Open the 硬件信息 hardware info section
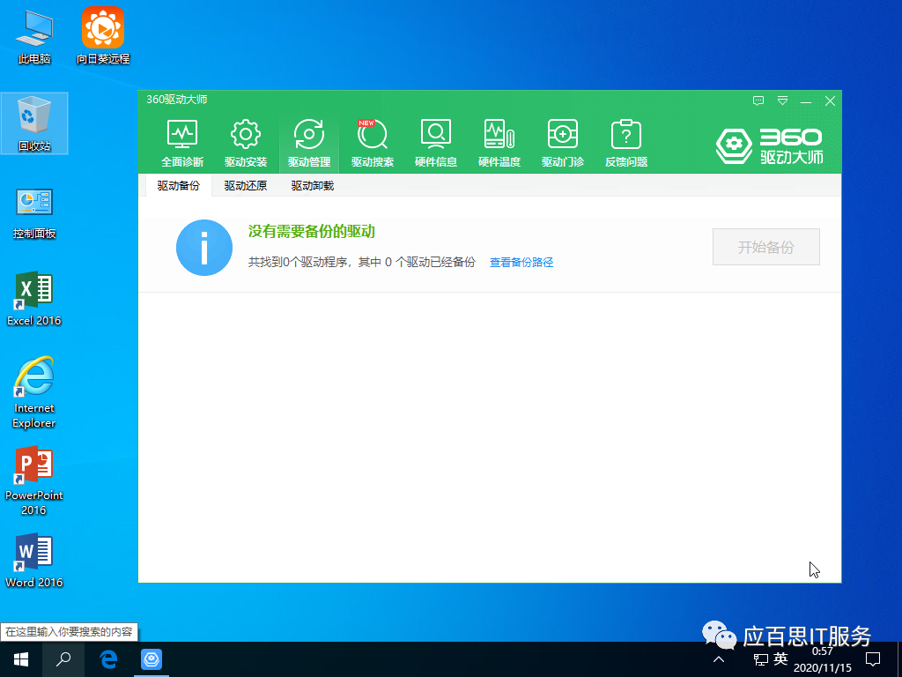This screenshot has height=677, width=902. (x=436, y=144)
